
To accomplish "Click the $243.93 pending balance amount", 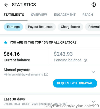I will coord(63,54).
